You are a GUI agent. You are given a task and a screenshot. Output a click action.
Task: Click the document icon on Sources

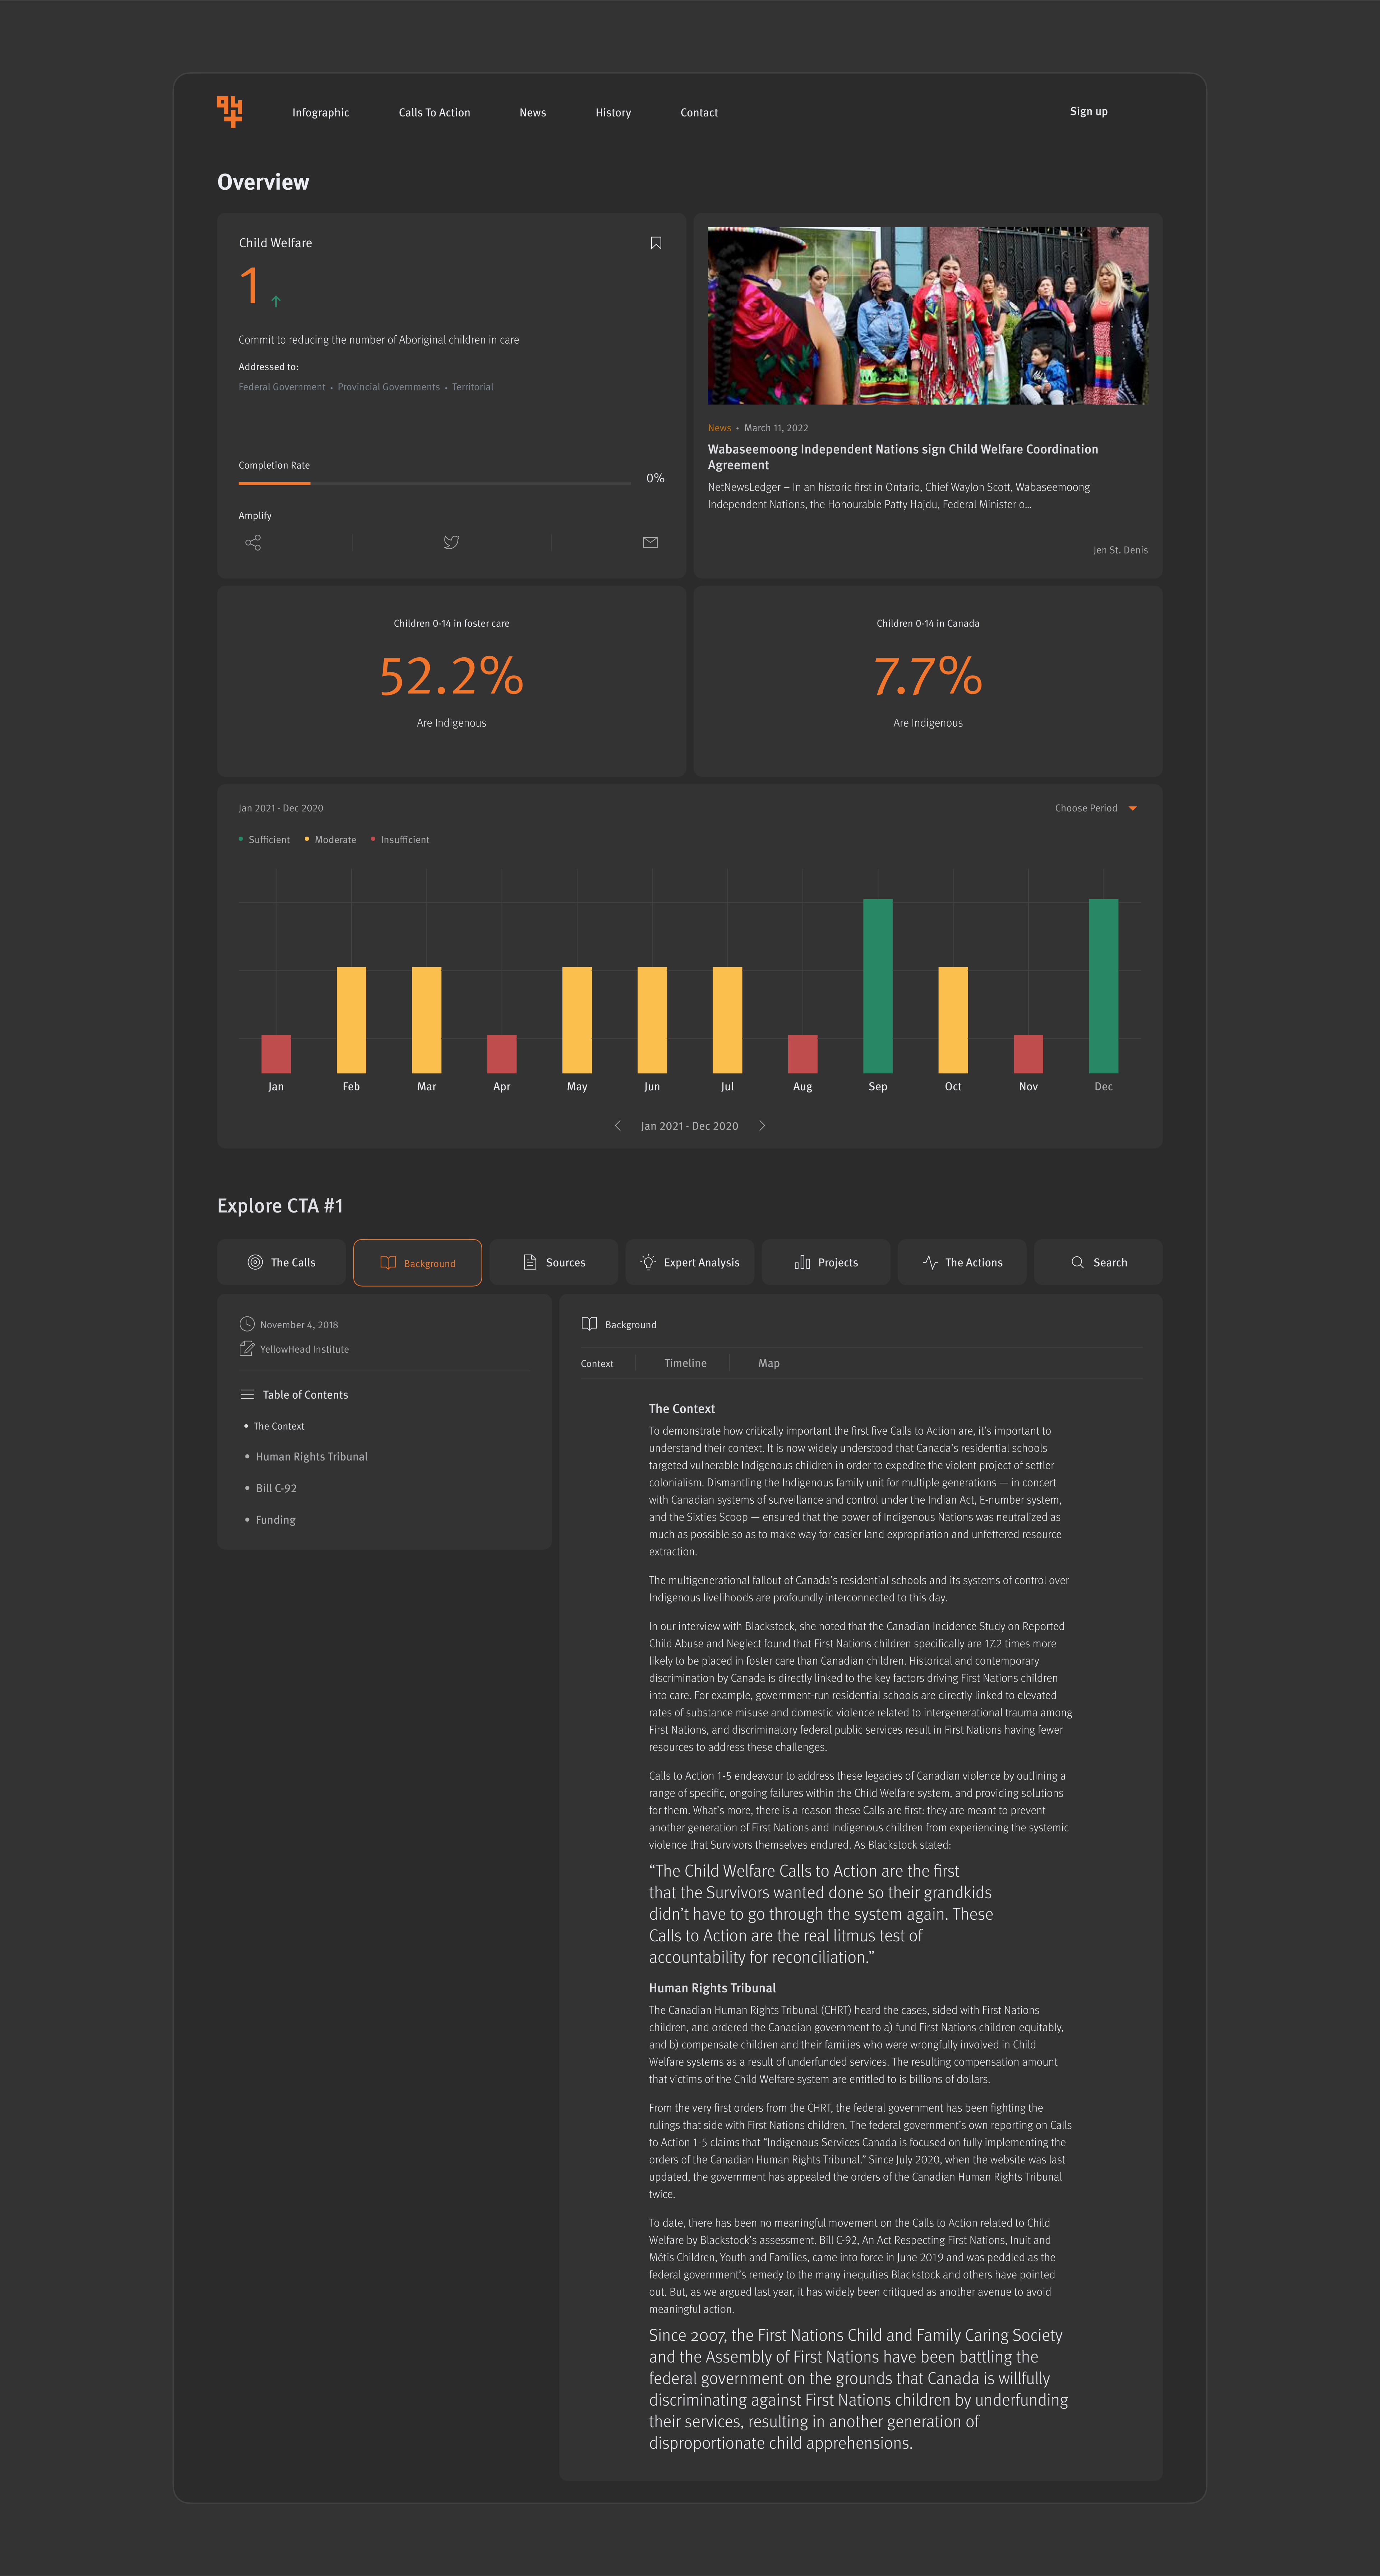coord(530,1262)
